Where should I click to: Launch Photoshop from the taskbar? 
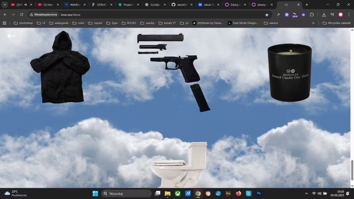click(x=259, y=193)
